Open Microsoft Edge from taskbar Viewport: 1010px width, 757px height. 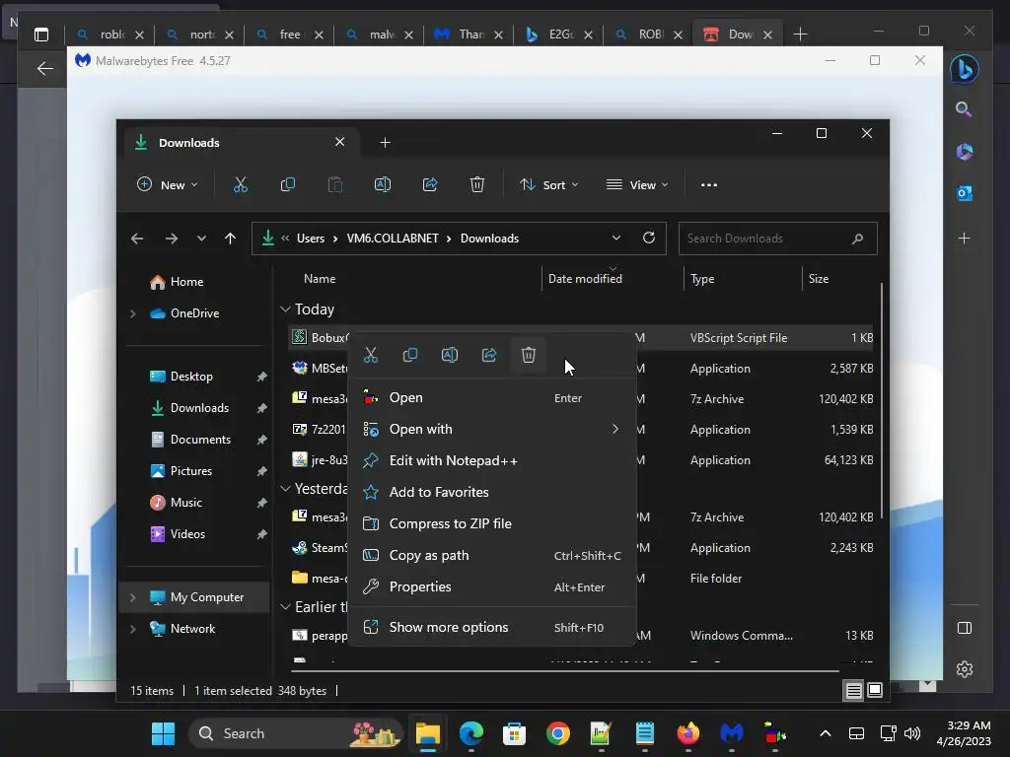pyautogui.click(x=470, y=733)
